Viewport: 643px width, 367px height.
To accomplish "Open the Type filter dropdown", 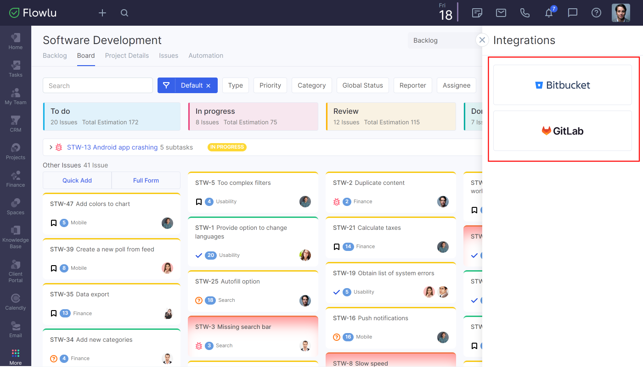I will 236,85.
